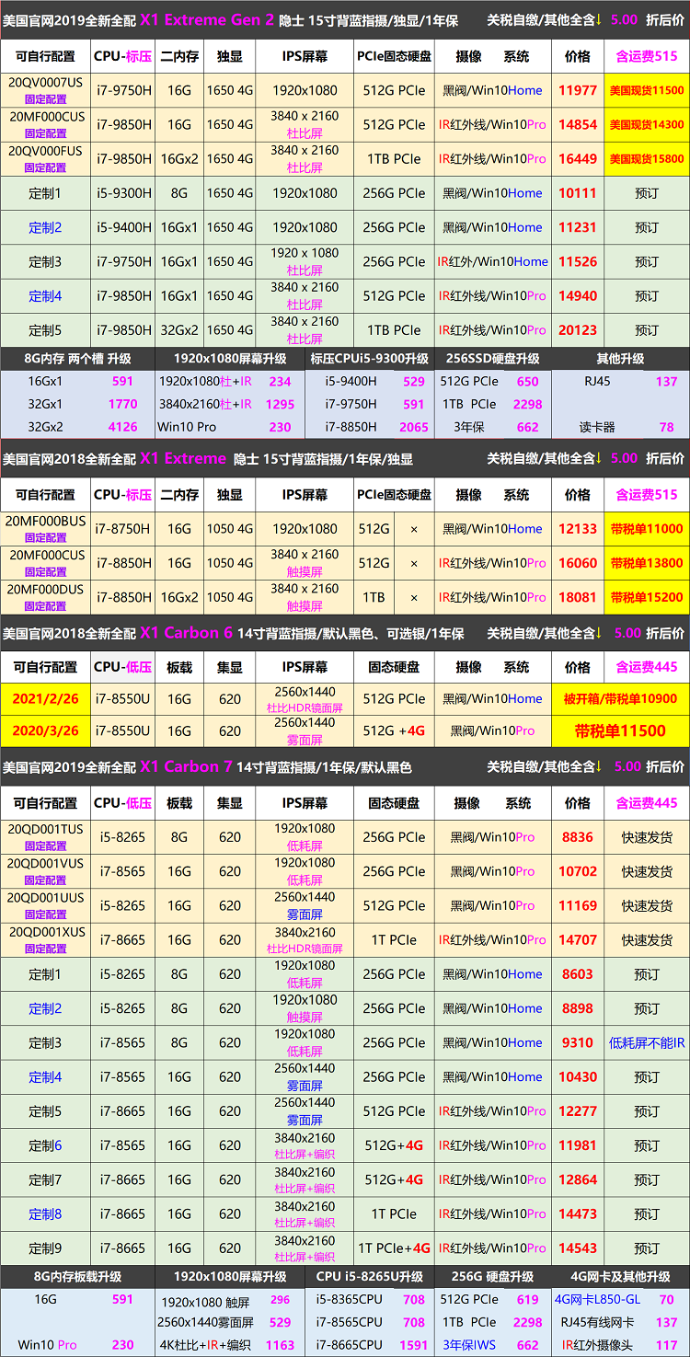Select the yellow 美国现货11500 cell
690x1357 pixels.
point(647,90)
